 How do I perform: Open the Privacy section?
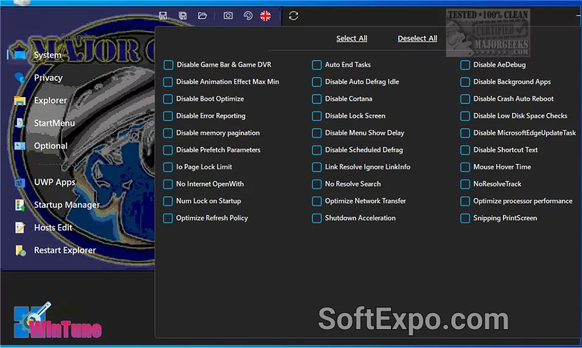[x=48, y=78]
